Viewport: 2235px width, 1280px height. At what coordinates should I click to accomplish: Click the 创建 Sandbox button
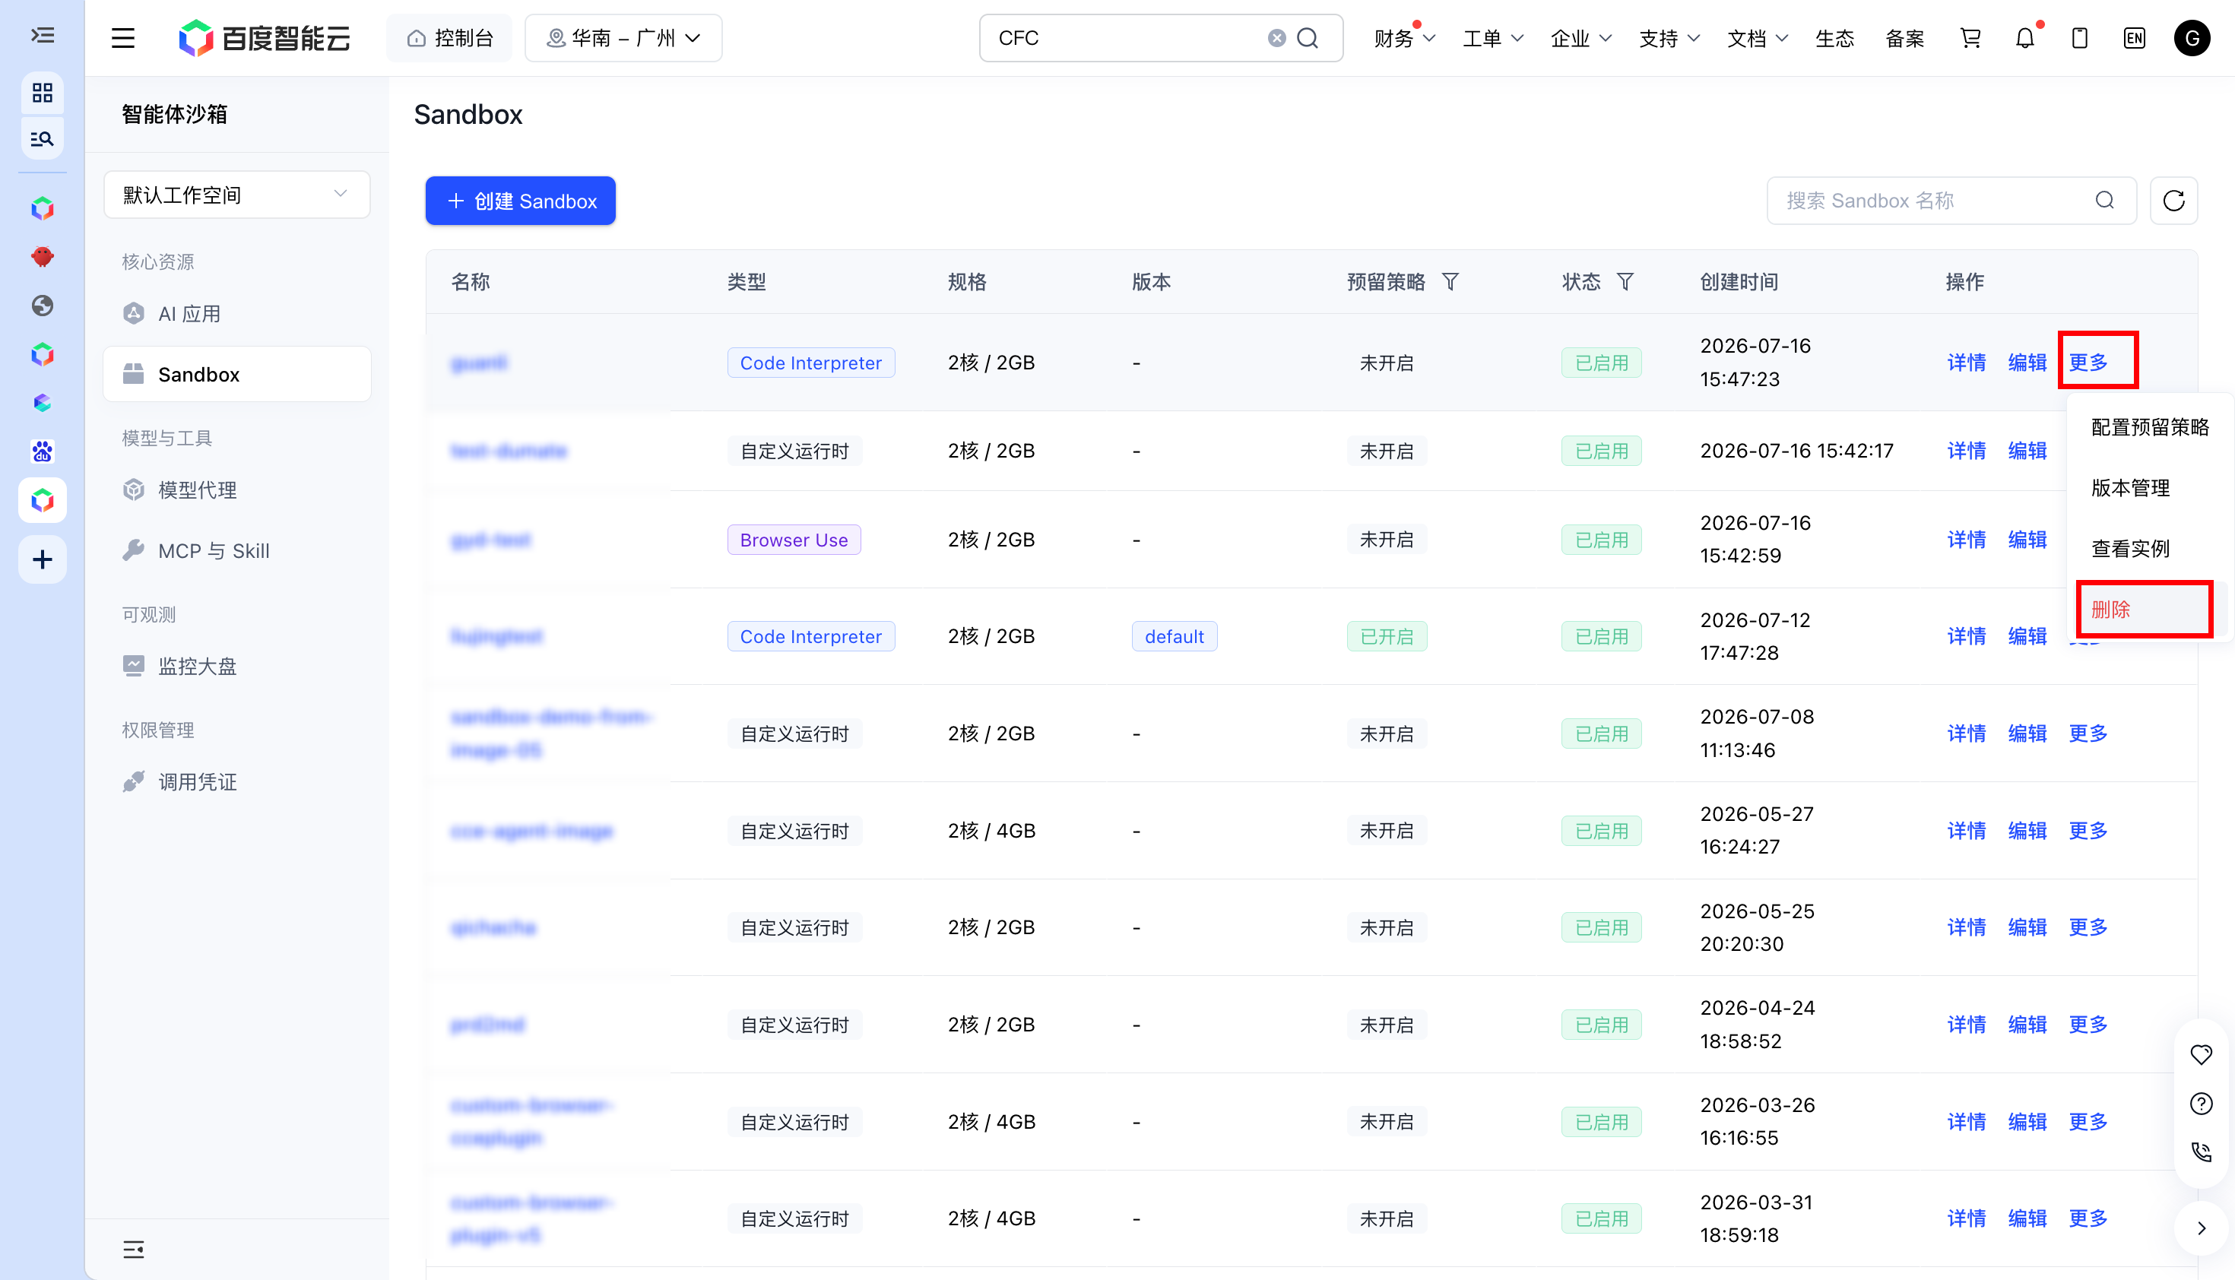pyautogui.click(x=521, y=201)
